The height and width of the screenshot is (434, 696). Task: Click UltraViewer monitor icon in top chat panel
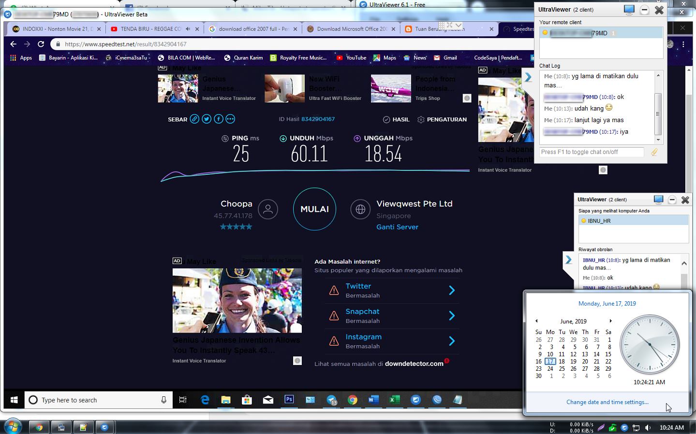(629, 10)
